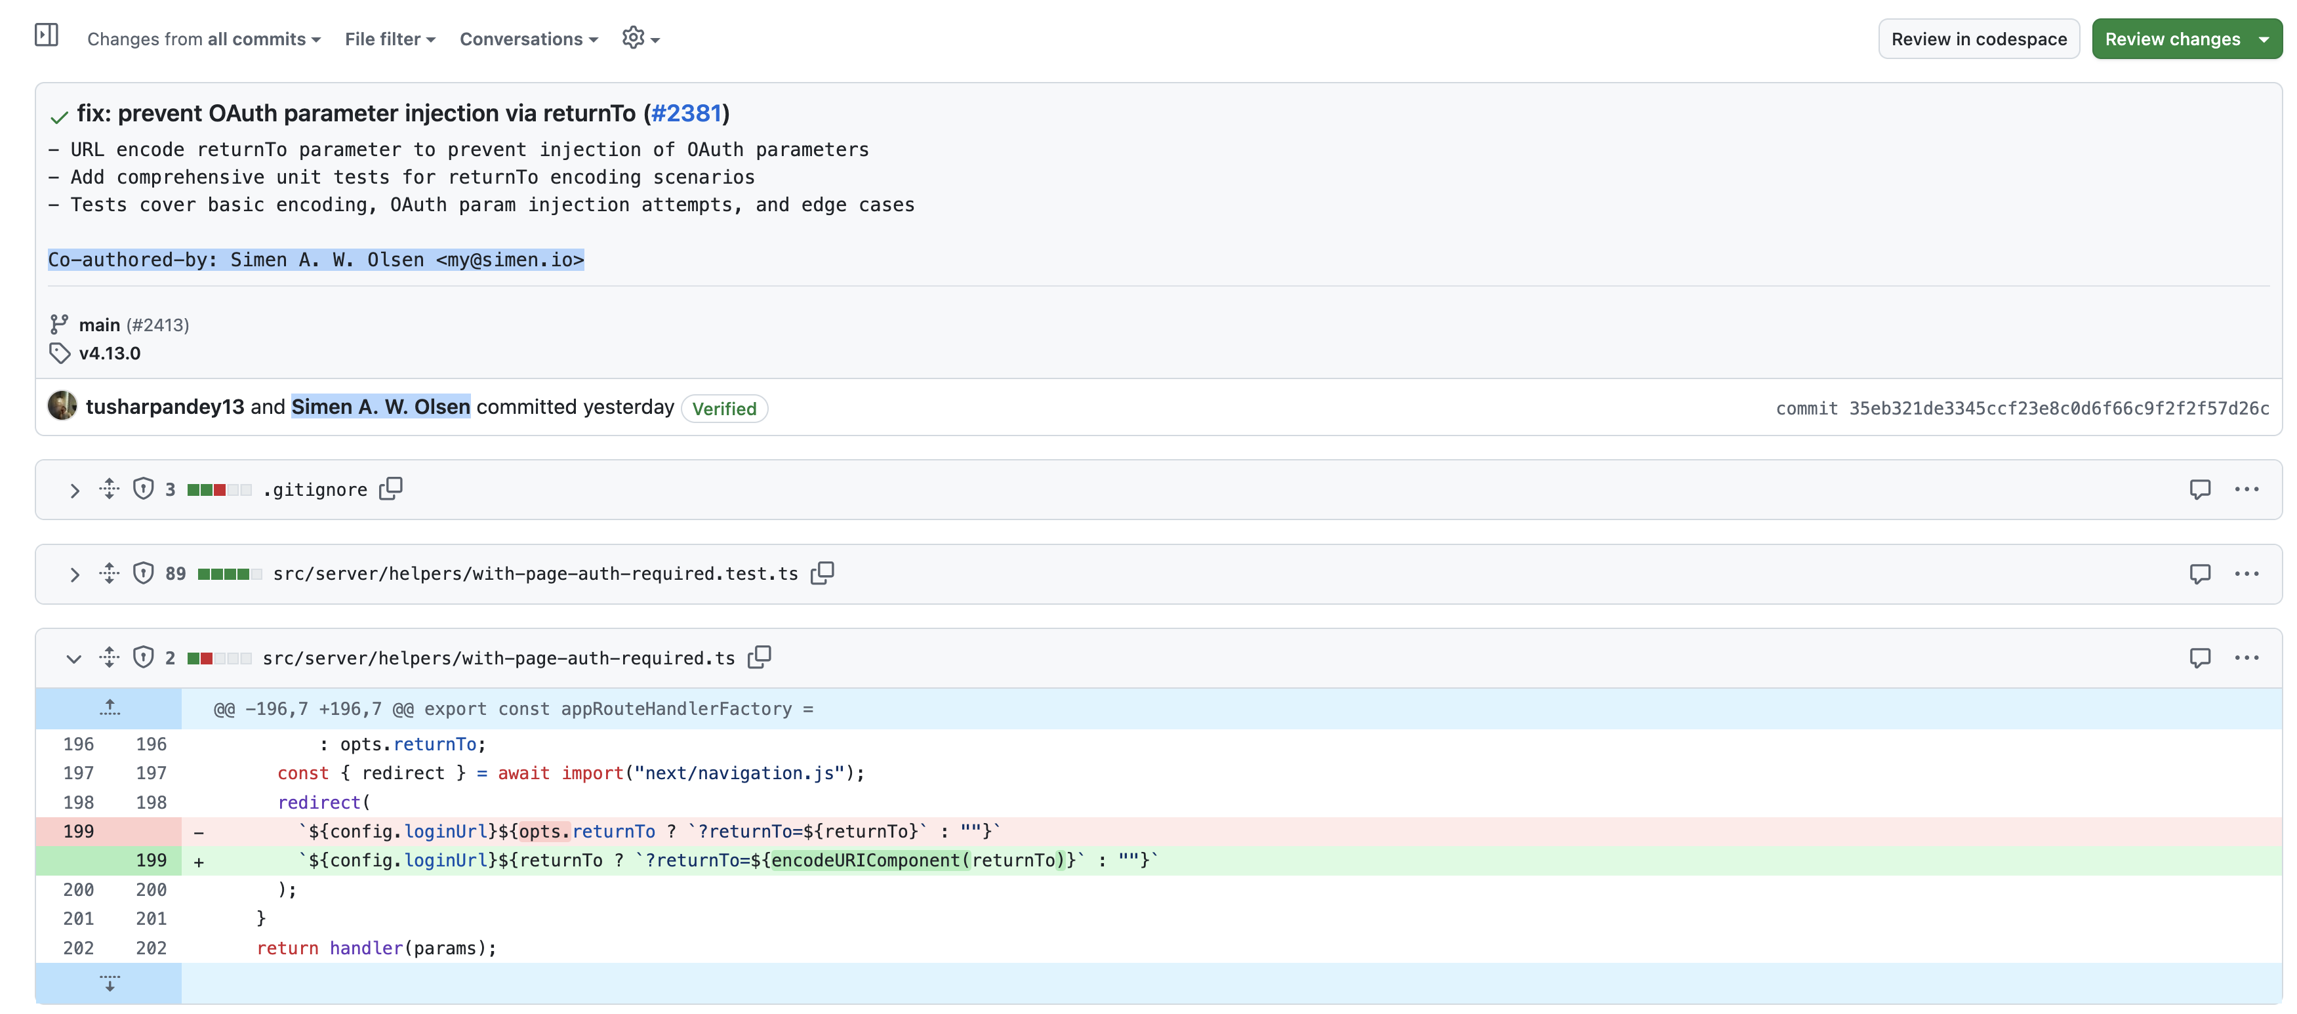Collapse the with-page-auth-required.ts diff
This screenshot has height=1014, width=2297.
[x=74, y=659]
